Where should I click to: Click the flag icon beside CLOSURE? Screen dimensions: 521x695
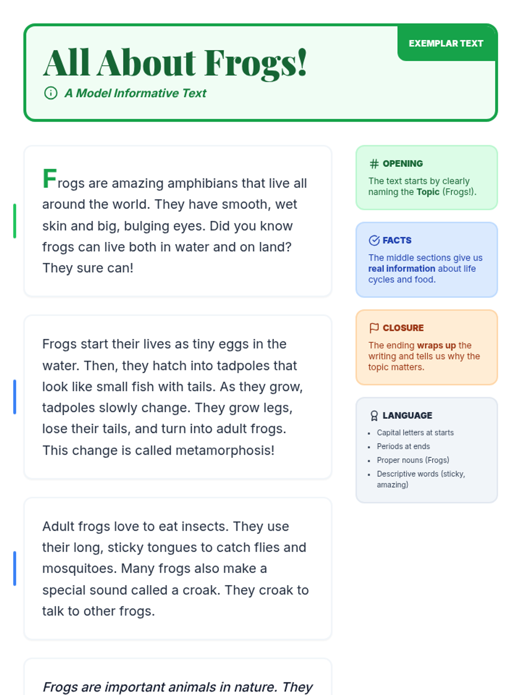[374, 328]
